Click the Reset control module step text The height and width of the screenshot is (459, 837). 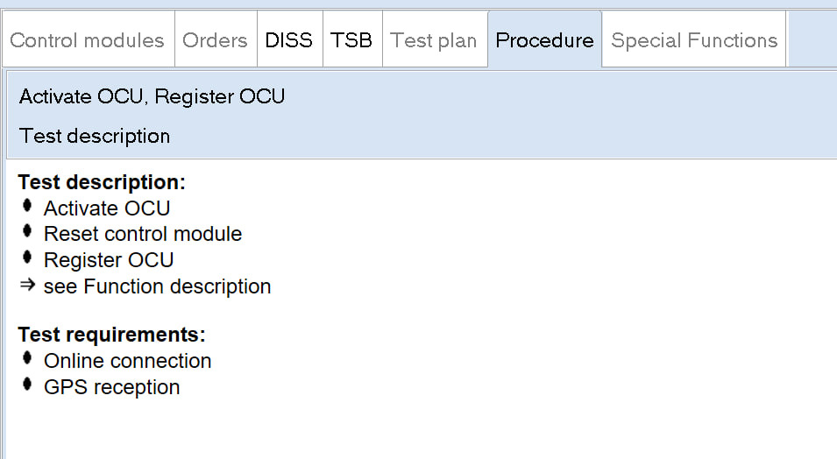[x=143, y=234]
